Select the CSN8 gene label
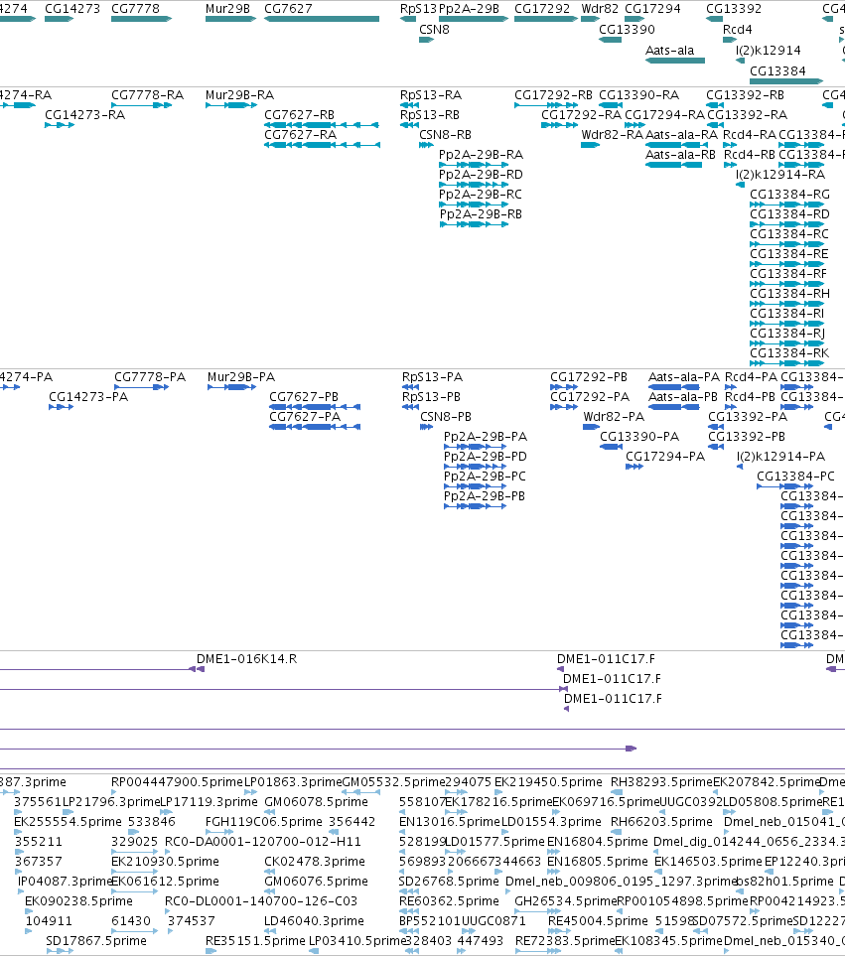Image resolution: width=845 pixels, height=956 pixels. coord(434,29)
